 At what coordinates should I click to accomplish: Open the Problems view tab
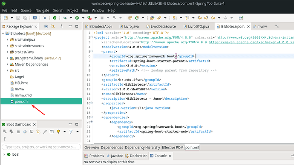[x=94, y=156]
